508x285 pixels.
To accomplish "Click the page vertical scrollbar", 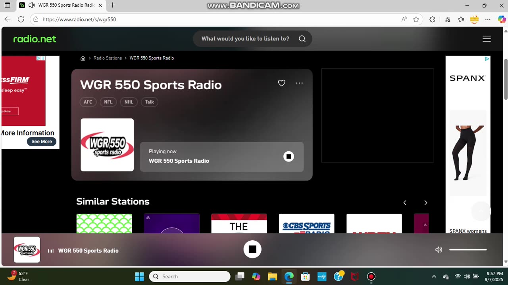I will coord(506,79).
